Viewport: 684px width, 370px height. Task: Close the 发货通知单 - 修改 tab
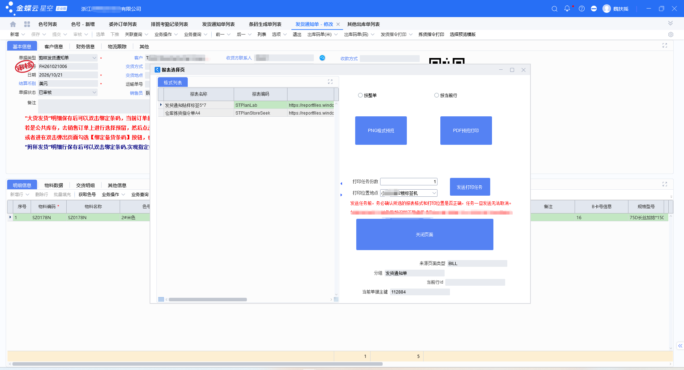coord(338,24)
